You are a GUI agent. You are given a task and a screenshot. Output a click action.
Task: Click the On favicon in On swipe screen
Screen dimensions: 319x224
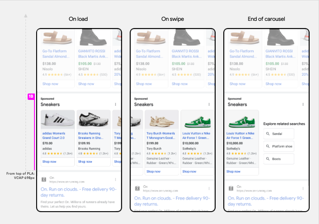[x=137, y=188]
